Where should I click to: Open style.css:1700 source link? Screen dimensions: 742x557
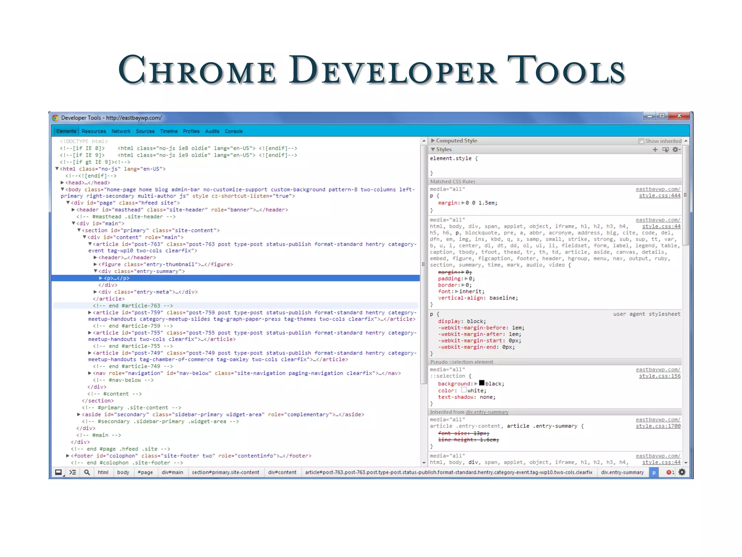[x=658, y=426]
